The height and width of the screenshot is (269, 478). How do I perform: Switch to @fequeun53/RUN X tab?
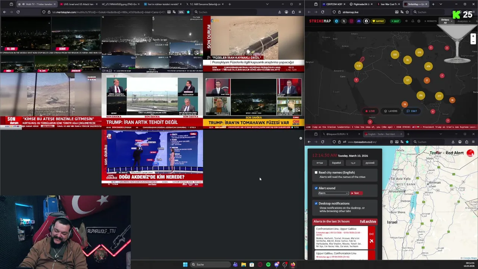(341, 134)
